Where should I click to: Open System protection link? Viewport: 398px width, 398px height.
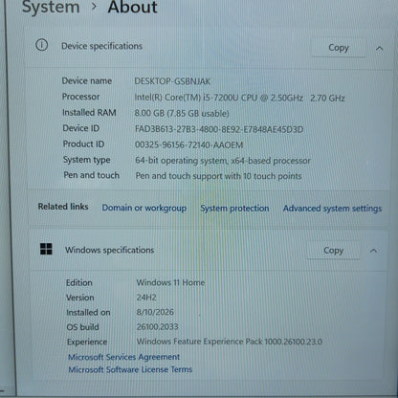234,209
